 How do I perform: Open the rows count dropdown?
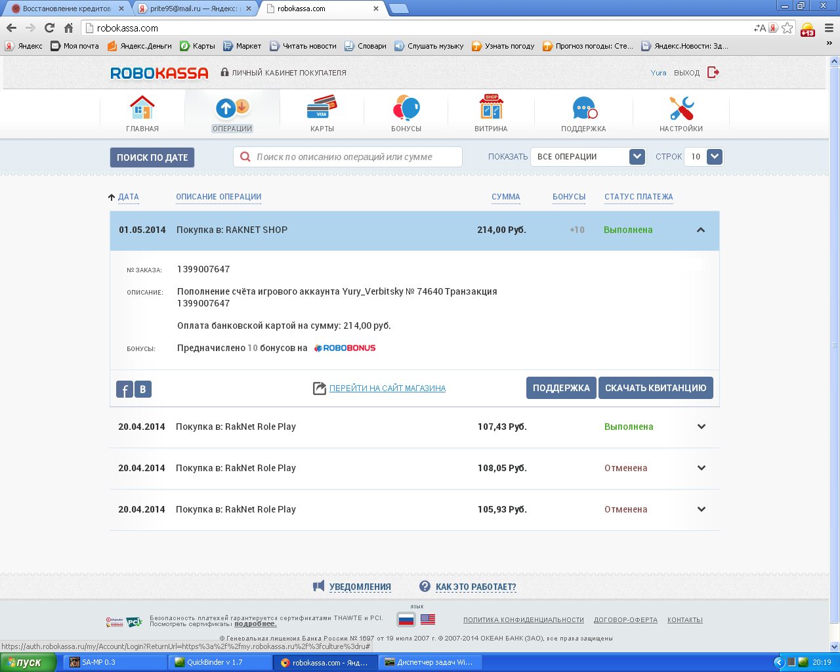click(703, 157)
